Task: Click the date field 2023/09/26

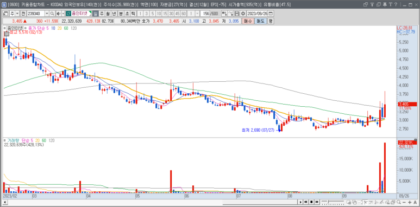Action: tap(258, 14)
